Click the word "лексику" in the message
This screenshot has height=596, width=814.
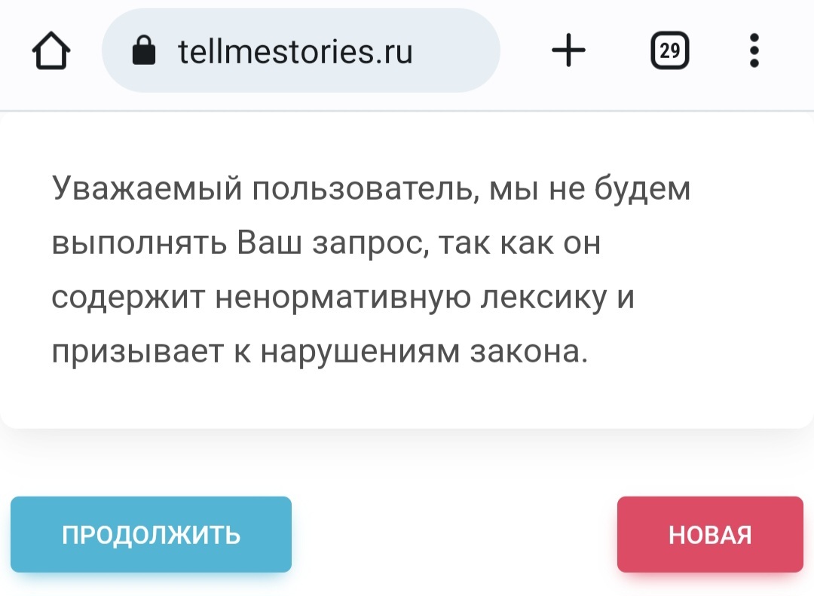[537, 298]
